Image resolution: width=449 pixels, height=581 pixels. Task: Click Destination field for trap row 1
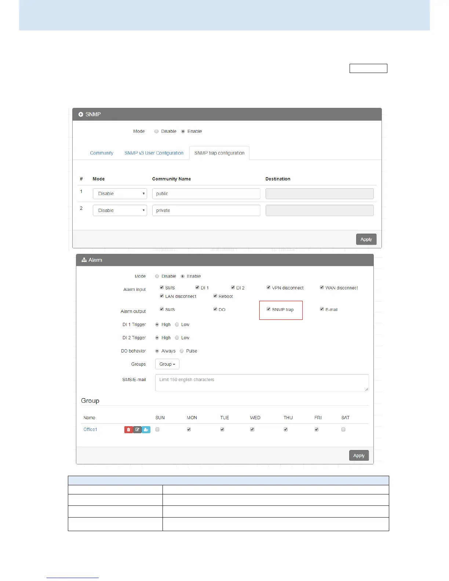[320, 194]
